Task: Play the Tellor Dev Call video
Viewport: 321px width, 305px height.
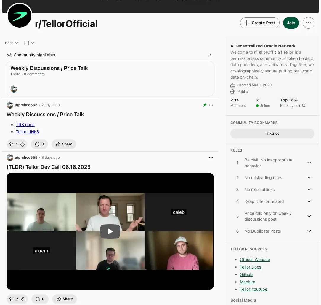Action: (x=110, y=231)
